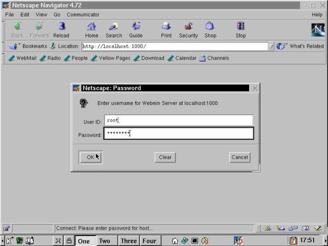Click the 17:51 panel clock
The image size is (328, 246).
pos(307,240)
